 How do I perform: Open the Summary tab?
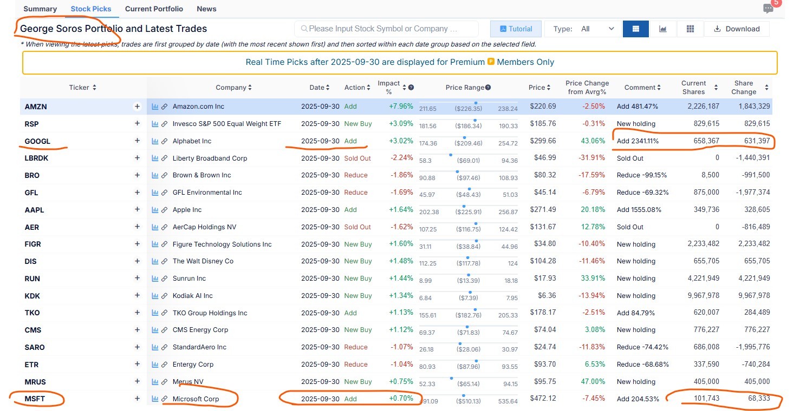[40, 9]
